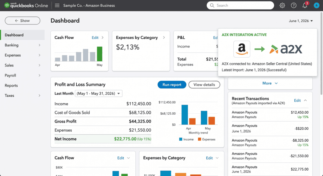Open Sales in the sidebar
The width and height of the screenshot is (323, 176).
[x=22, y=65]
